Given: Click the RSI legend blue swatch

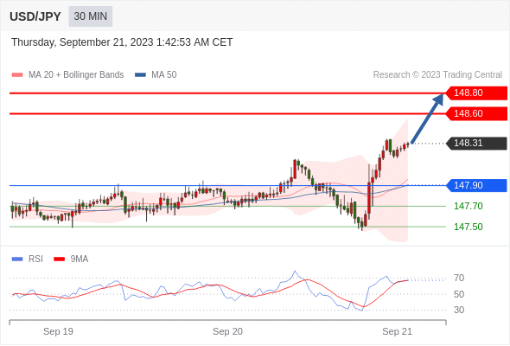Looking at the screenshot, I should (17, 259).
